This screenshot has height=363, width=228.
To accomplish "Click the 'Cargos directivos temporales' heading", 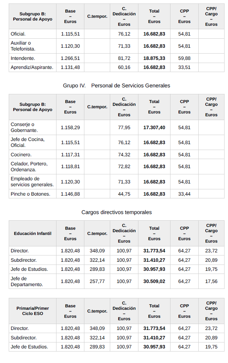I will point(116,212).
